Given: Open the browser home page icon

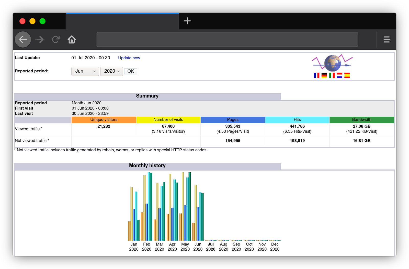Looking at the screenshot, I should click(x=72, y=39).
